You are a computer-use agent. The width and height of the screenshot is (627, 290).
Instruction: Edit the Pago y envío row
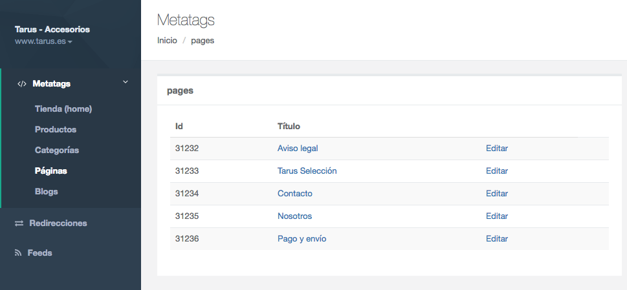(497, 238)
